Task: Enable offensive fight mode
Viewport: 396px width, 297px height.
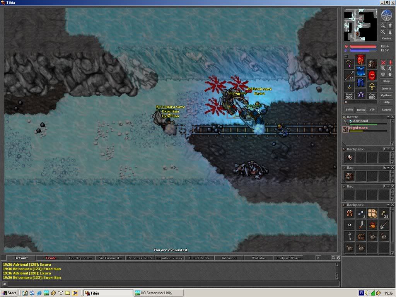Action: [x=383, y=62]
